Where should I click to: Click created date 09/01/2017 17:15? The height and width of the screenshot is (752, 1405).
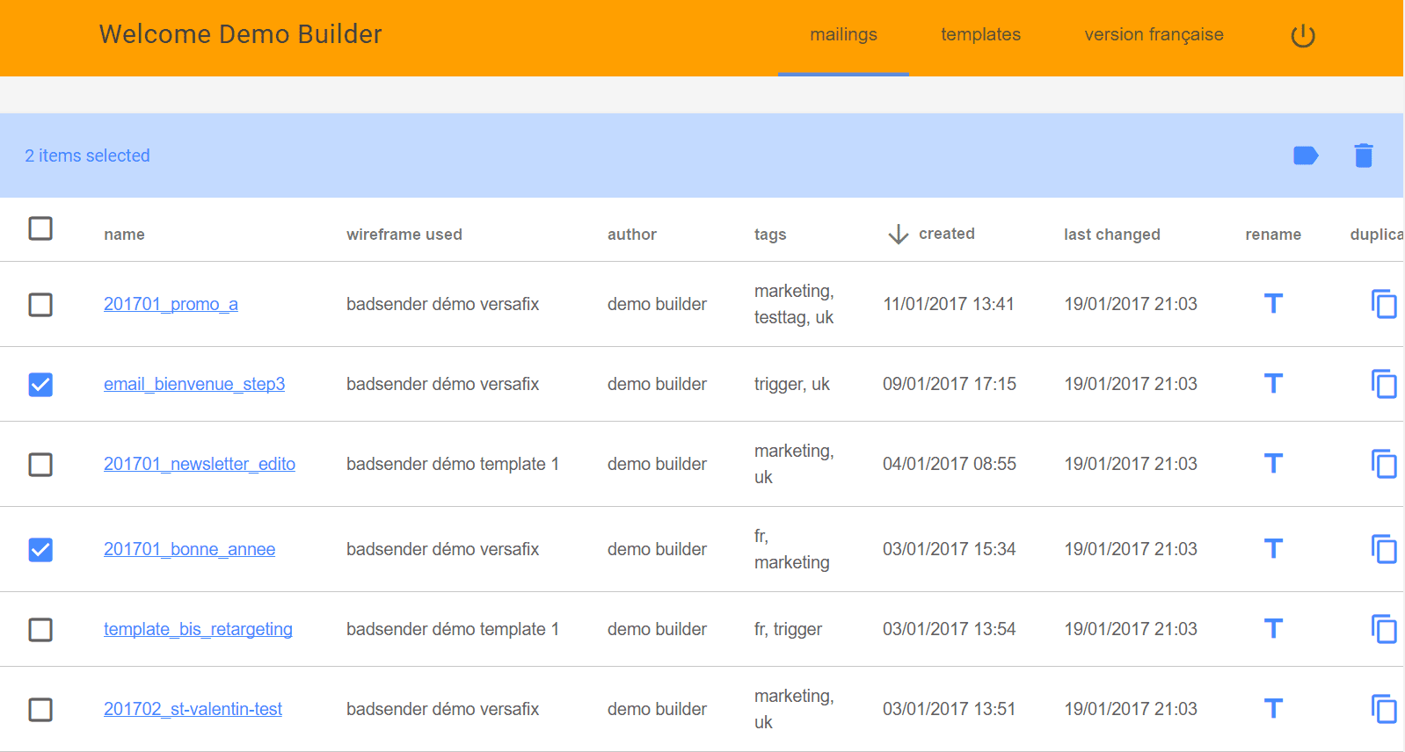coord(950,384)
